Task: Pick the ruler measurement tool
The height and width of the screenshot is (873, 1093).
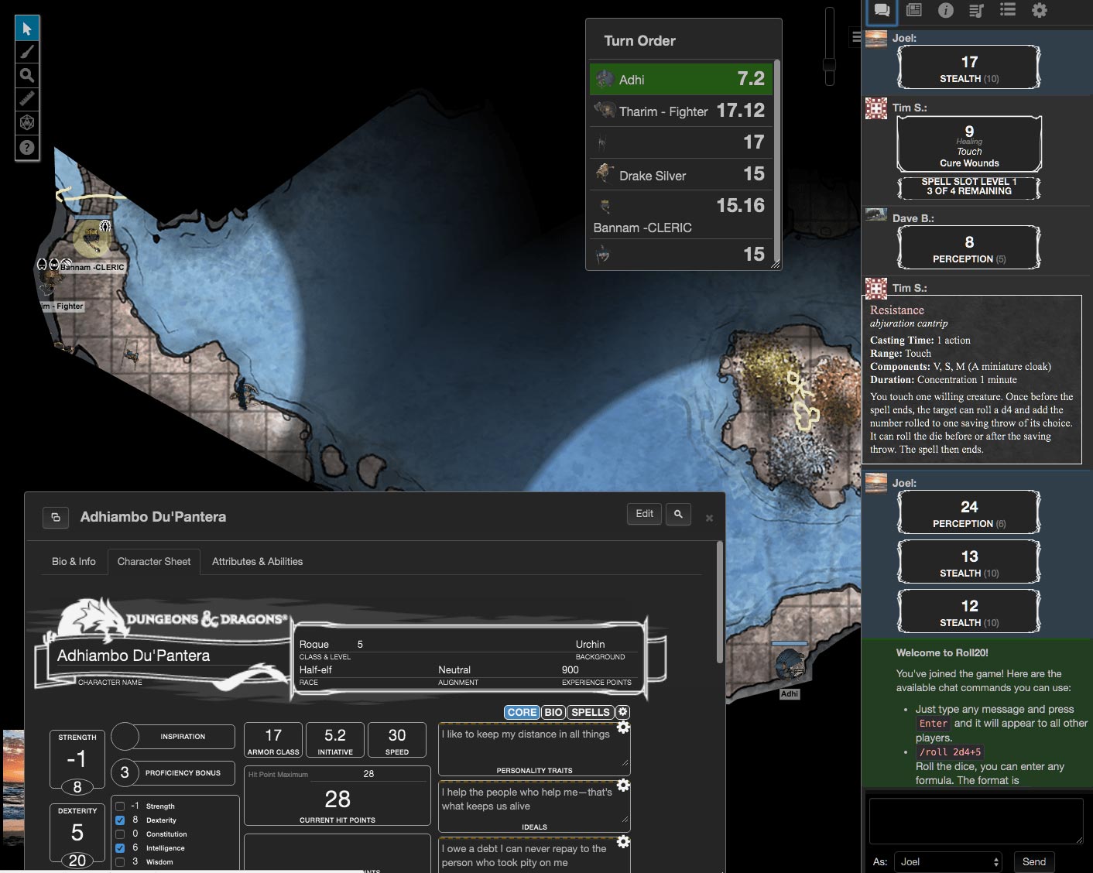Action: (x=27, y=98)
